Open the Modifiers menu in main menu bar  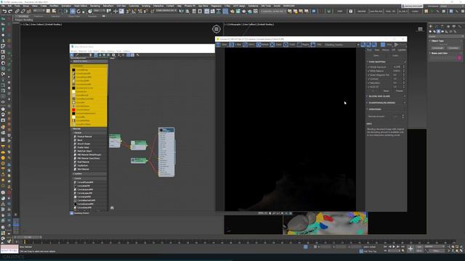tap(54, 6)
